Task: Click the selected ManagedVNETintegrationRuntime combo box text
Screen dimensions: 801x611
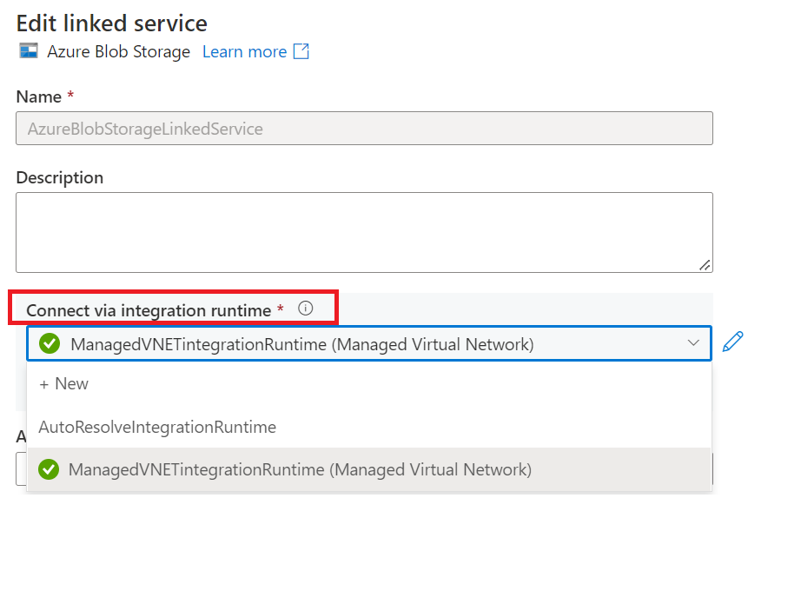Action: pyautogui.click(x=301, y=344)
